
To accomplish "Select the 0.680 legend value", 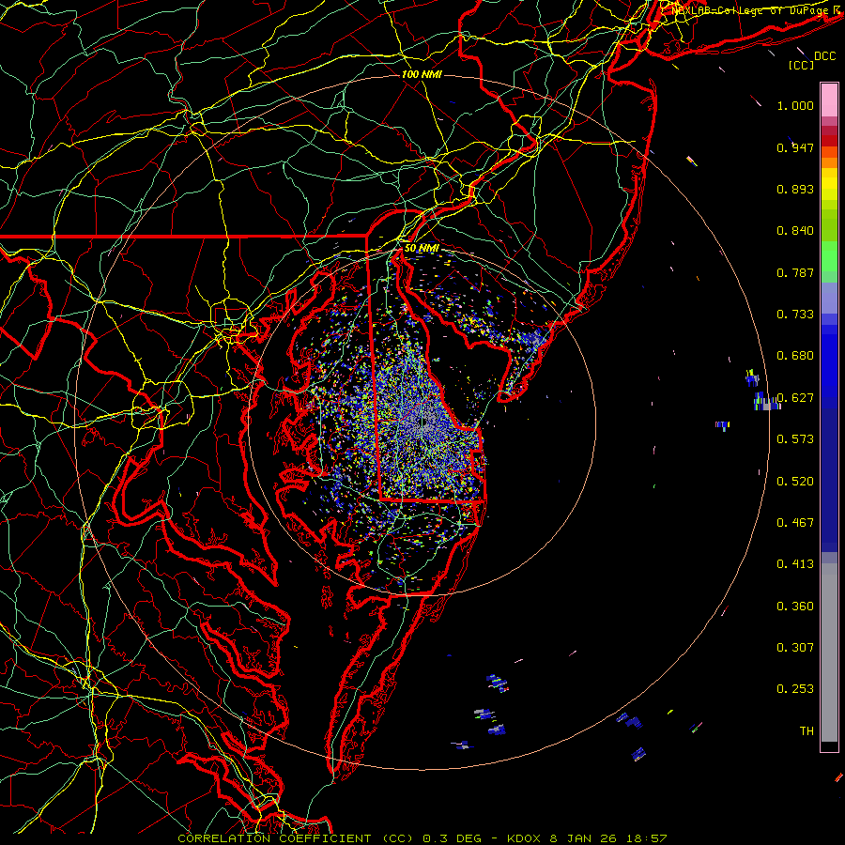I will 795,356.
